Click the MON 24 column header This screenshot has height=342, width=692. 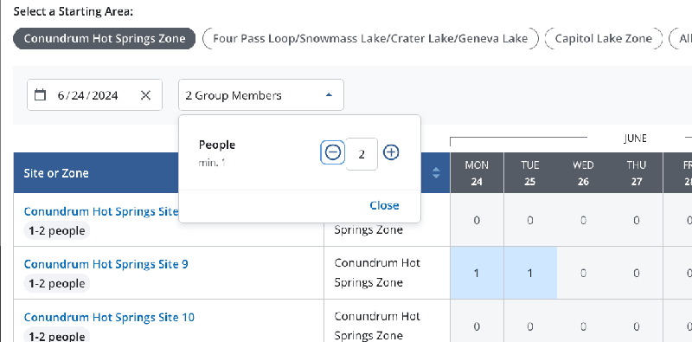pyautogui.click(x=477, y=173)
